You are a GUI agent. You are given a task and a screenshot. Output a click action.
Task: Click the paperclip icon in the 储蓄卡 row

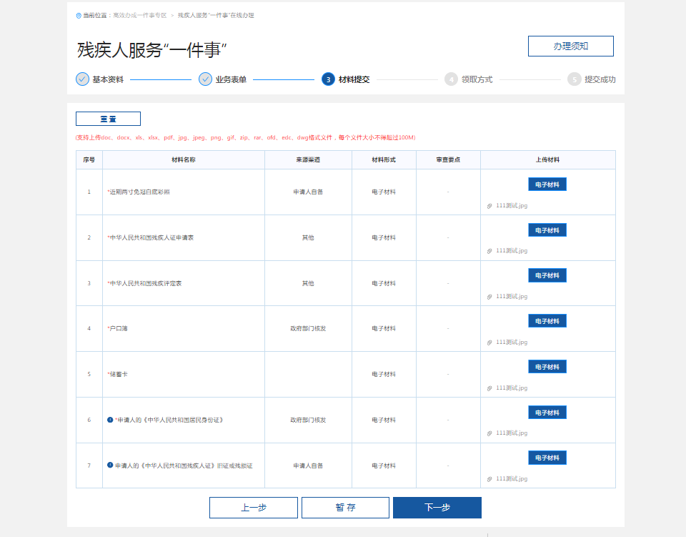(x=489, y=388)
